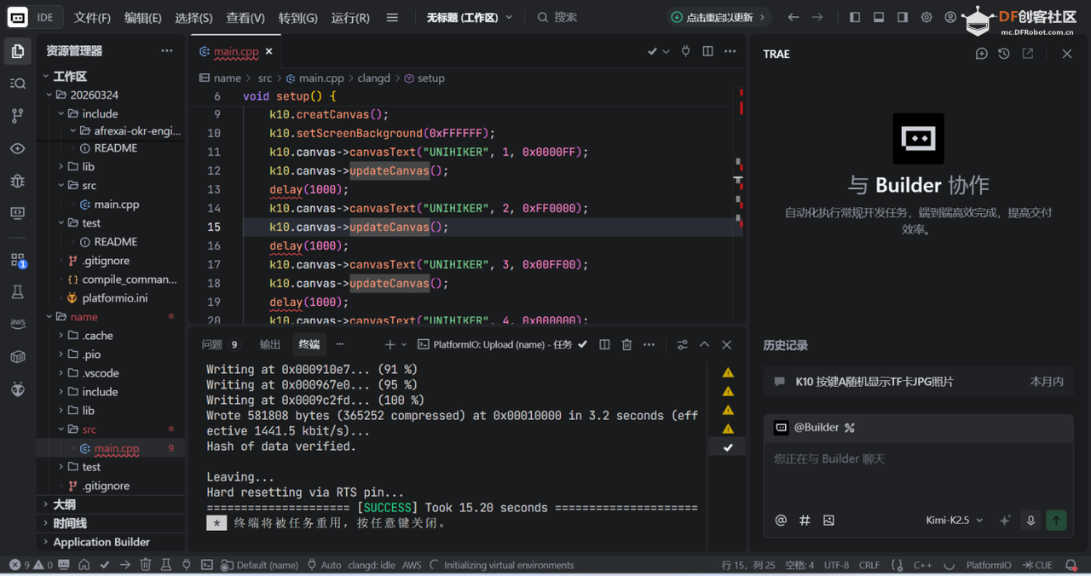Viewport: 1091px width, 576px height.
Task: Click the PlatformIO Upload checkmark in editor toolbar
Action: (652, 51)
